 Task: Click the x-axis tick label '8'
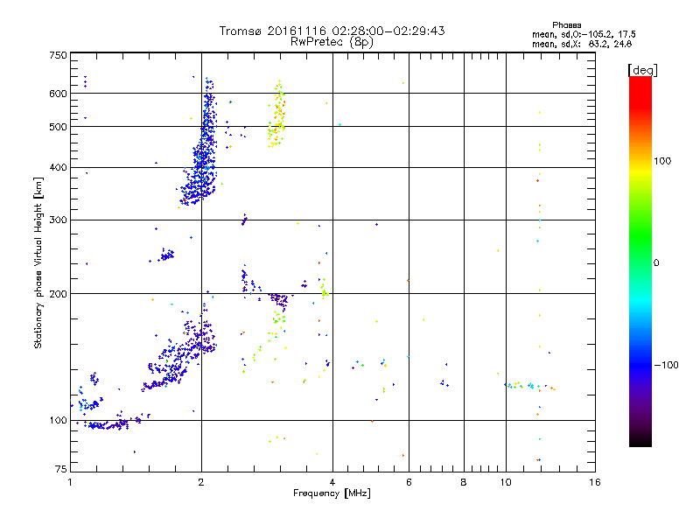[x=464, y=482]
